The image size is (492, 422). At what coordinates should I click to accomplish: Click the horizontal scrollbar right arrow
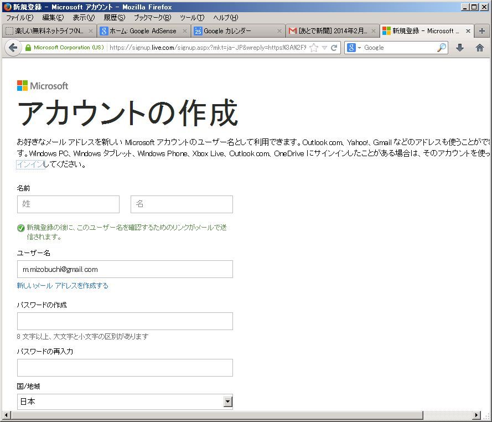[477, 415]
